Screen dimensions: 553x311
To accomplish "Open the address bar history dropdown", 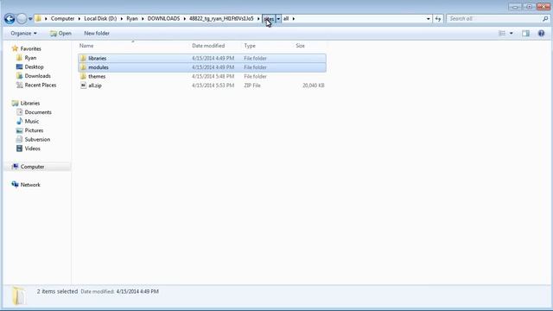I will click(429, 19).
